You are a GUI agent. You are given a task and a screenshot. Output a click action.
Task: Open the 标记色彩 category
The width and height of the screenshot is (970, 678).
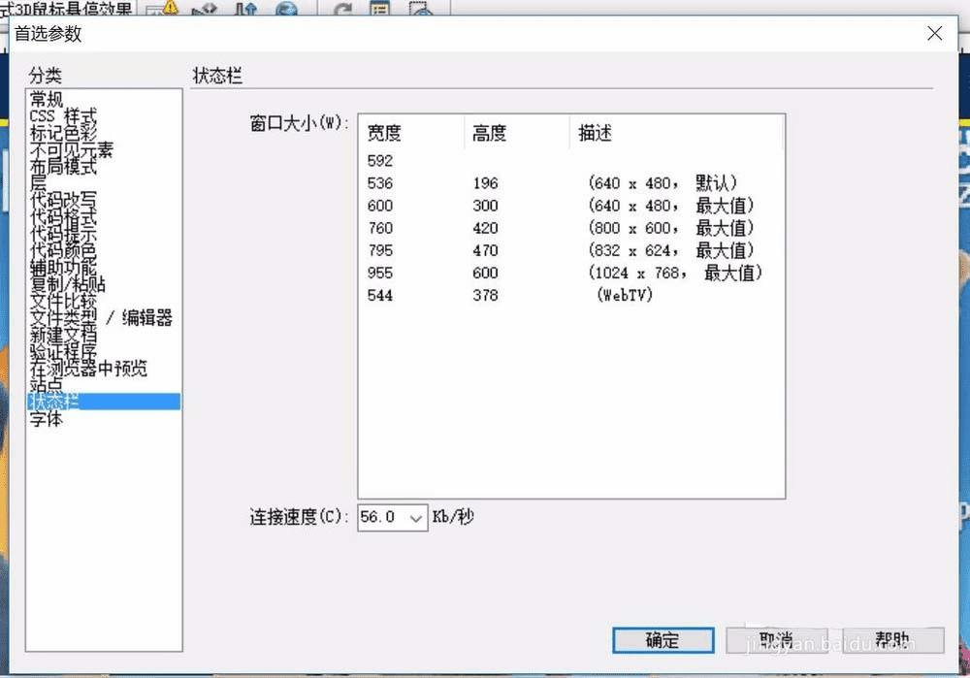coord(63,132)
